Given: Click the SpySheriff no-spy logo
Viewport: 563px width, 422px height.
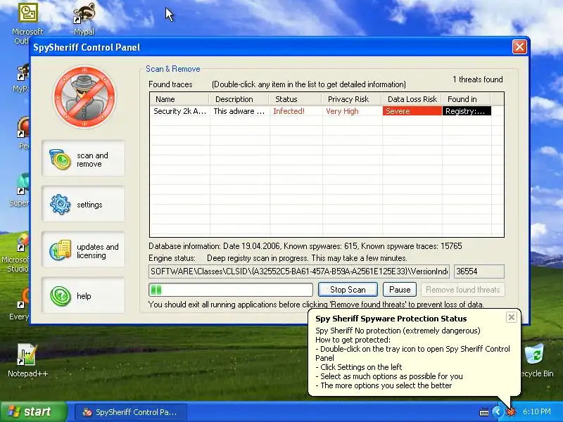Looking at the screenshot, I should point(84,97).
